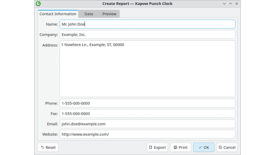Focus the Company text field

[147, 34]
